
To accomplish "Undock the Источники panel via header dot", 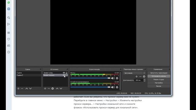I will point(67,69).
